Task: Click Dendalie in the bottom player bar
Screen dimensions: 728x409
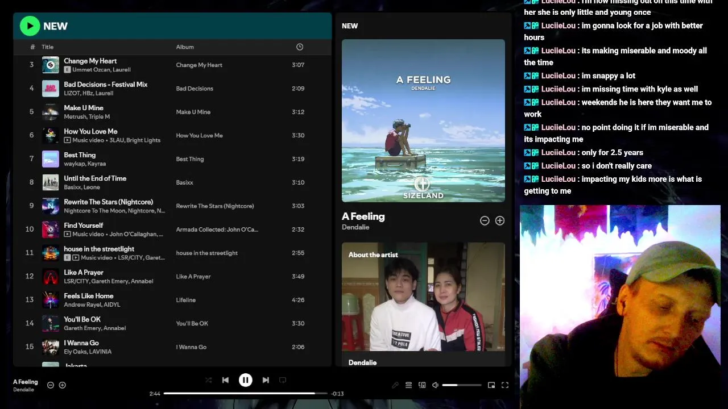Action: point(23,390)
